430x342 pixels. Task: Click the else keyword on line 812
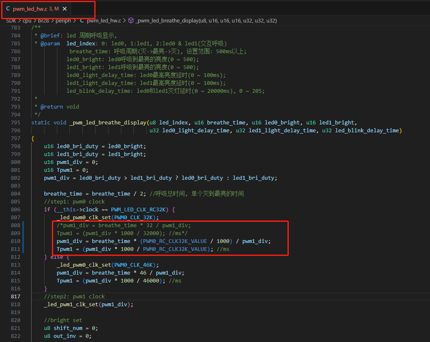(x=57, y=257)
